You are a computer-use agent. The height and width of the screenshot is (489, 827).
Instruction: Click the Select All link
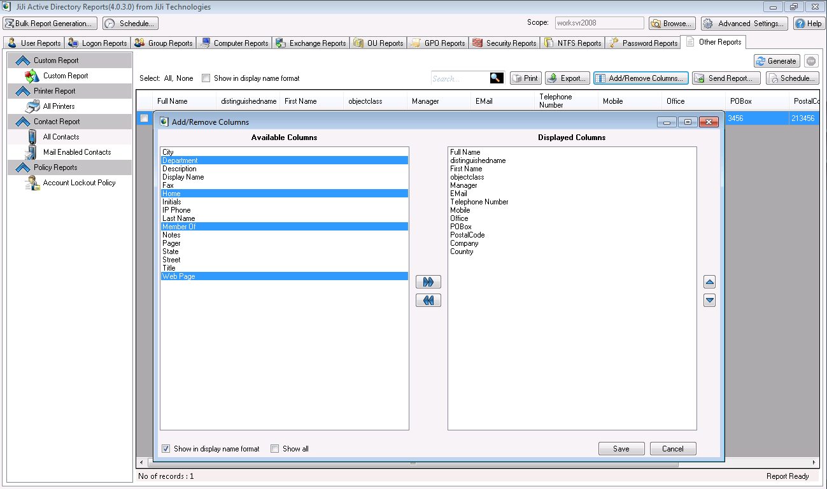click(x=167, y=78)
